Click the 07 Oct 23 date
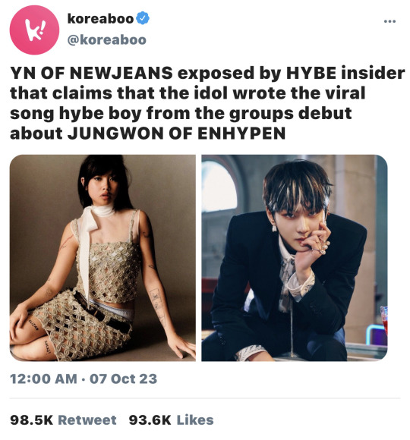Image resolution: width=410 pixels, height=440 pixels. (123, 379)
